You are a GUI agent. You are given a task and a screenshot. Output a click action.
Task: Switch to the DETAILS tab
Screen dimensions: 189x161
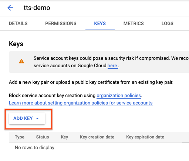18,24
